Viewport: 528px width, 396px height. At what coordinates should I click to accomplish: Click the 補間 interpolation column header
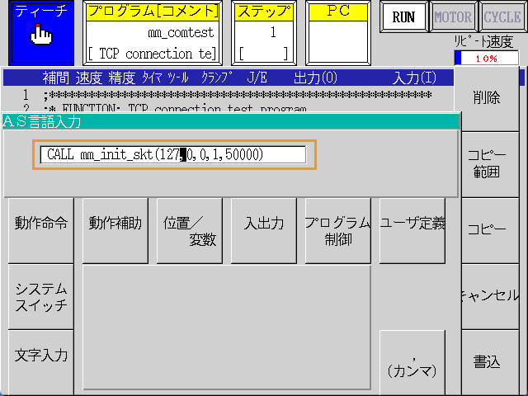pyautogui.click(x=55, y=78)
